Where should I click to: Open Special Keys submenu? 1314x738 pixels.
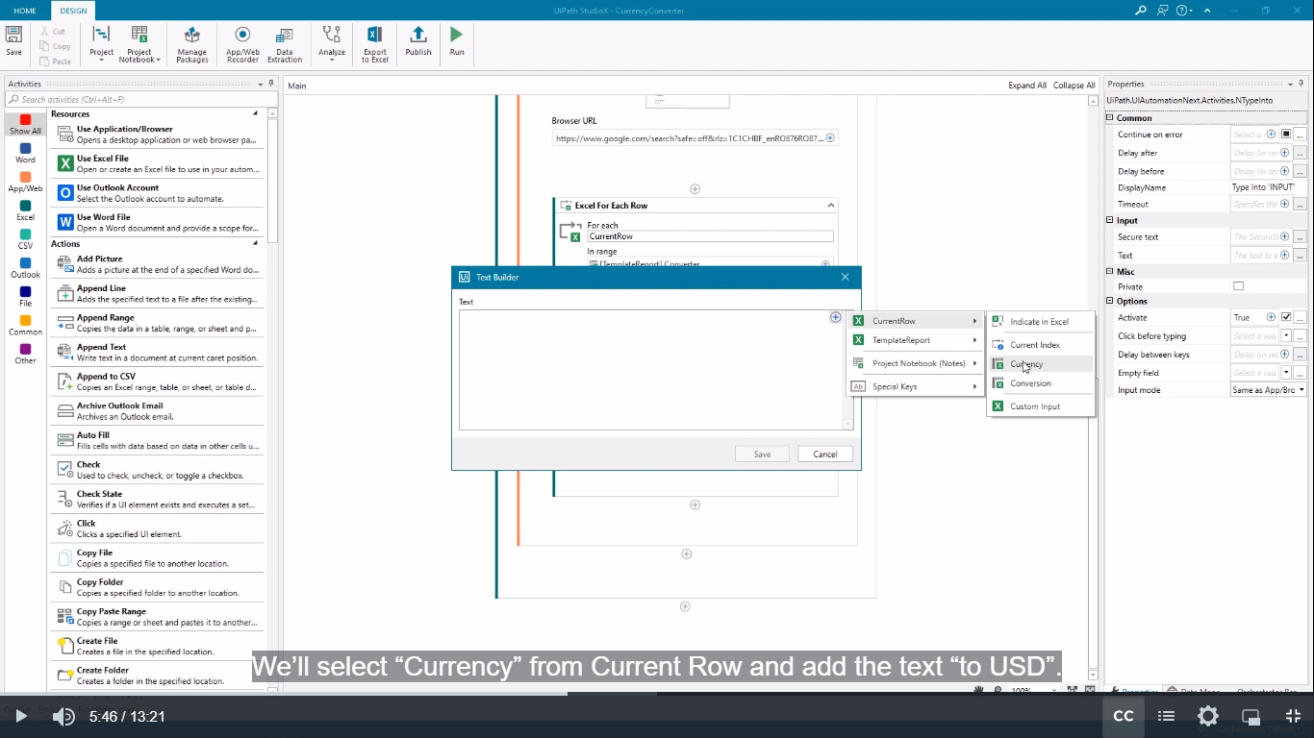[915, 386]
